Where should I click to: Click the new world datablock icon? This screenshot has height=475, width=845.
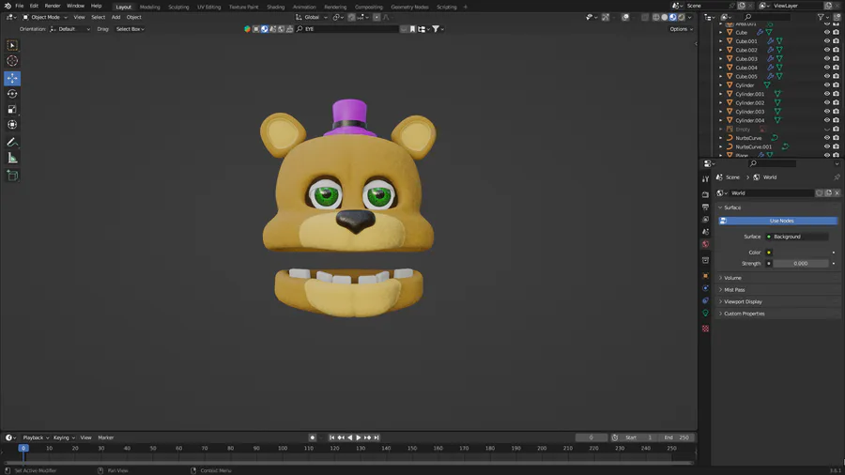[828, 192]
